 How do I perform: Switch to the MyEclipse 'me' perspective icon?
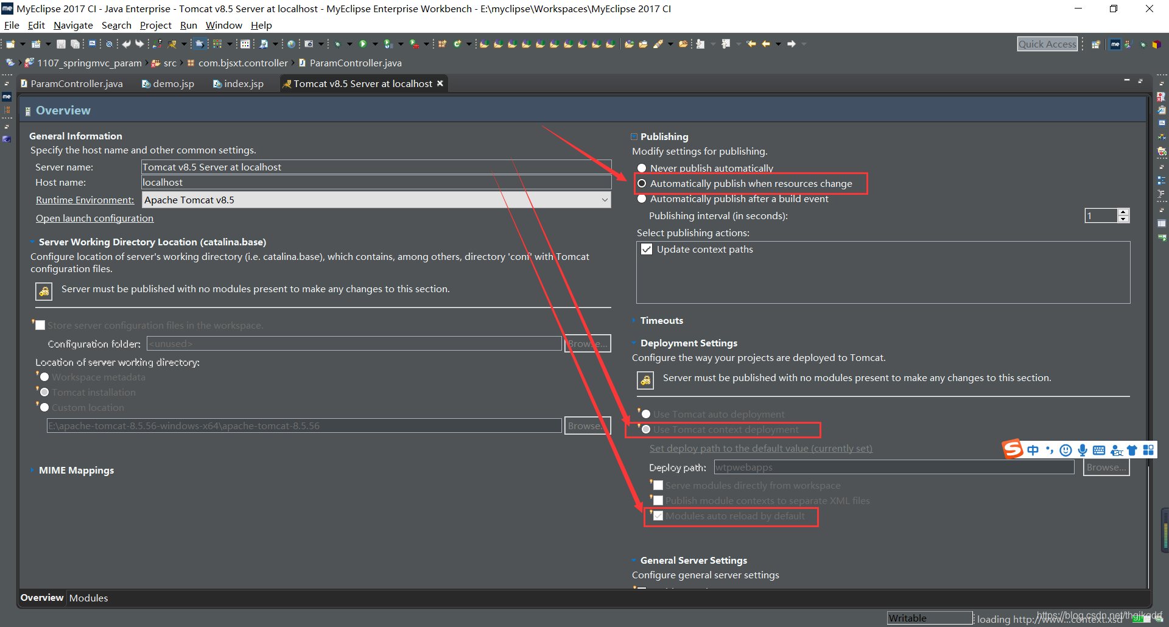1115,44
